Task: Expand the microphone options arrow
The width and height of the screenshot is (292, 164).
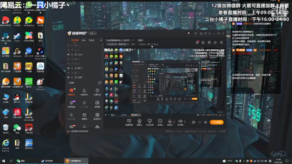Action: [174, 122]
